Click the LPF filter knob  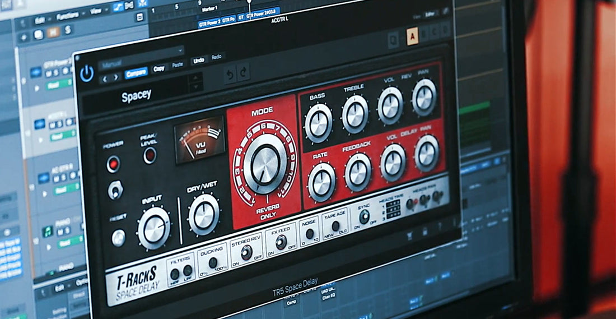click(188, 271)
